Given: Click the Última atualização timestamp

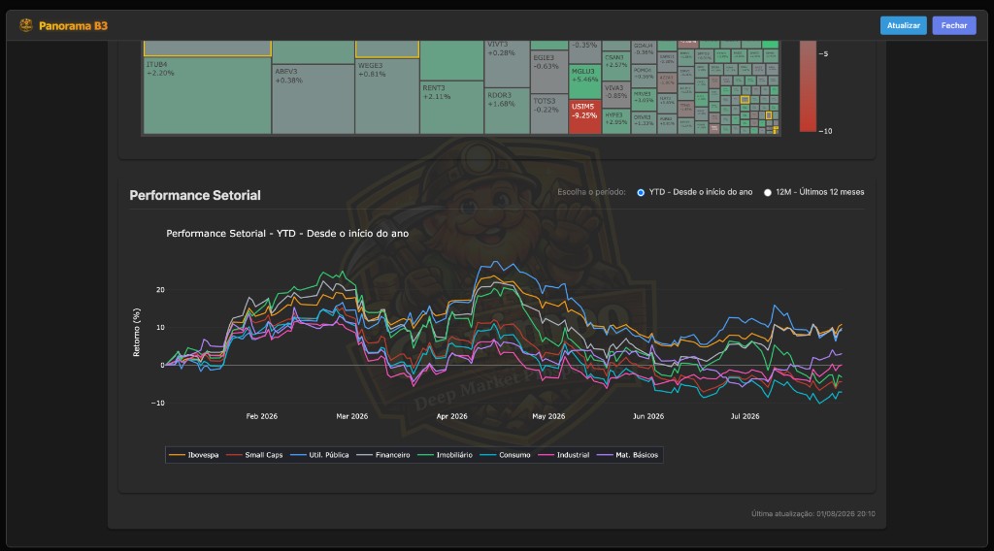Looking at the screenshot, I should click(x=813, y=513).
